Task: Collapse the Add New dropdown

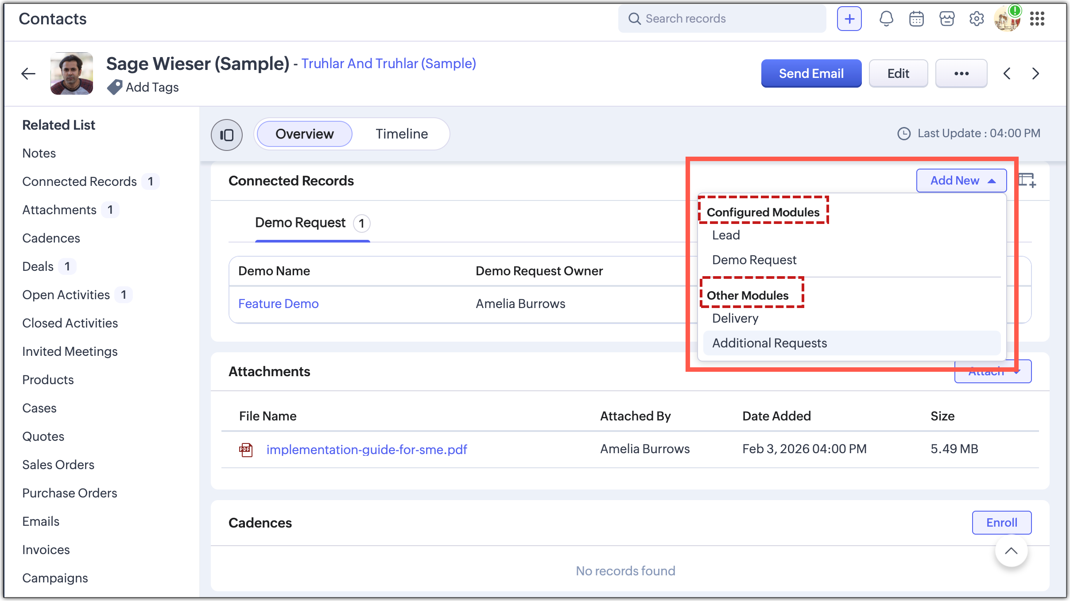Action: click(x=961, y=181)
